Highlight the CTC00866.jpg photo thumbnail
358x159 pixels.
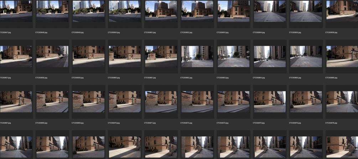[x=342, y=56]
